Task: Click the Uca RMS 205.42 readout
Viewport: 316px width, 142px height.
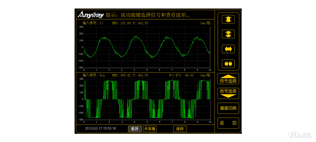Action: (x=121, y=75)
